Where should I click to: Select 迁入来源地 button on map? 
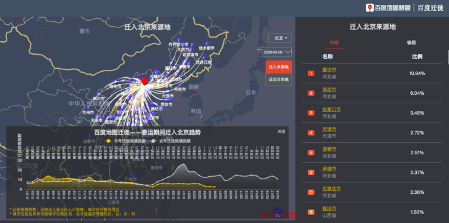click(x=279, y=67)
